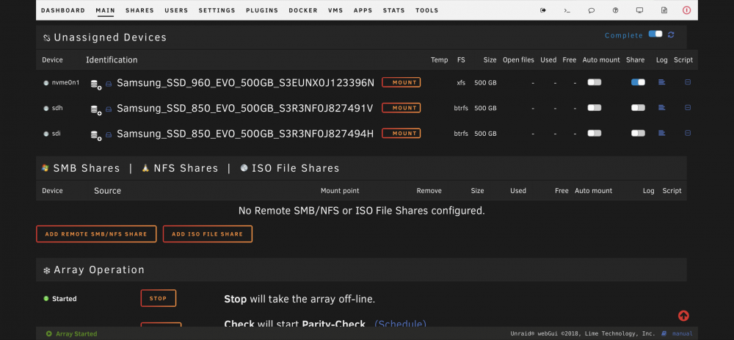Click the Array Started status text
Image resolution: width=734 pixels, height=340 pixels.
tap(76, 334)
